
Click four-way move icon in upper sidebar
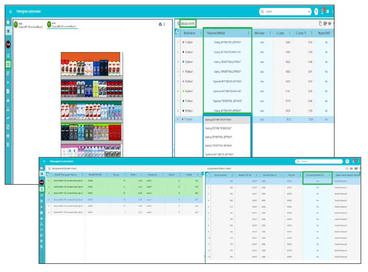click(8, 136)
